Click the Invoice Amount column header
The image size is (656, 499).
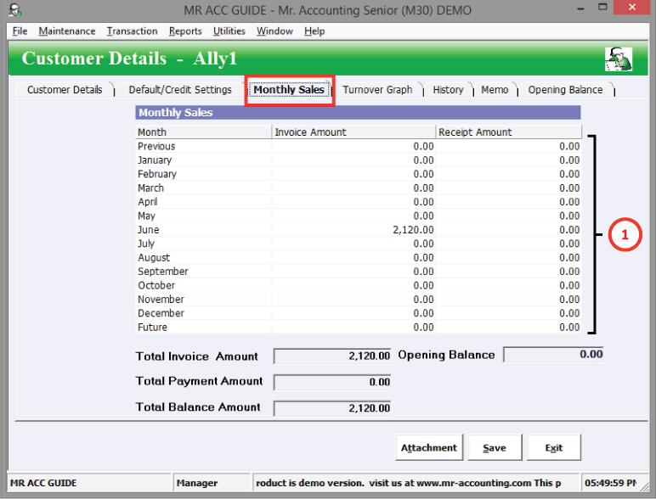[354, 132]
